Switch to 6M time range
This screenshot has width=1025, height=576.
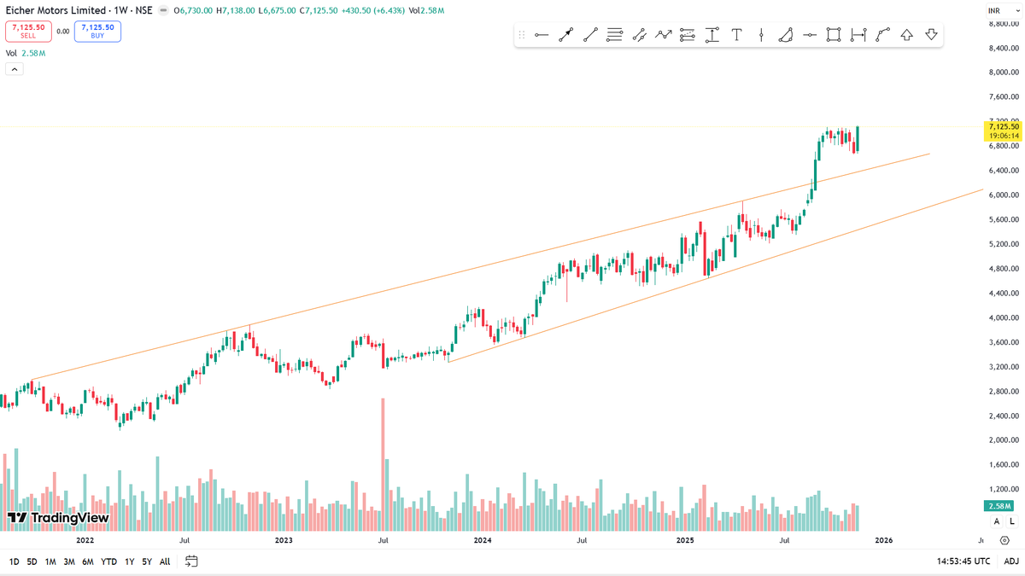click(x=88, y=561)
